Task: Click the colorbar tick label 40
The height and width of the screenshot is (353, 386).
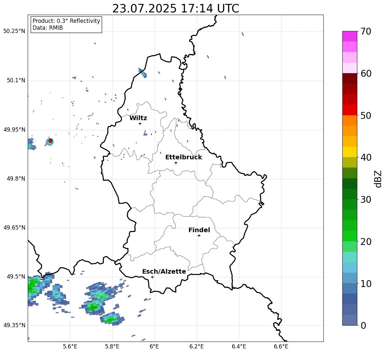Action: pyautogui.click(x=366, y=157)
